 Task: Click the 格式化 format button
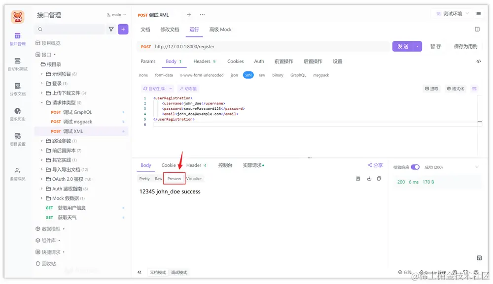tap(456, 89)
